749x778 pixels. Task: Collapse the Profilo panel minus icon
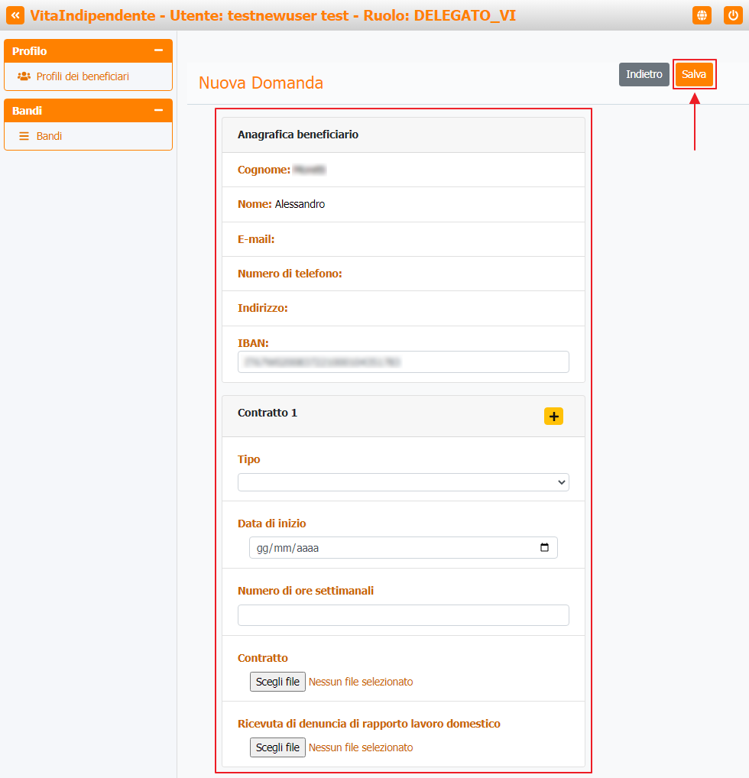coord(158,50)
